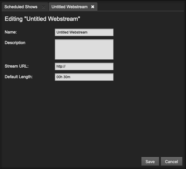Screen dimensions: 186x169
Task: Click the "Name:" label
Action: (x=11, y=32)
